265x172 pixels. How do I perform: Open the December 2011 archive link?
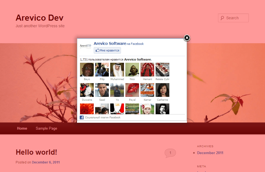(x=210, y=153)
